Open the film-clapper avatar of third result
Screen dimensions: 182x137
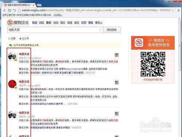tap(12, 115)
